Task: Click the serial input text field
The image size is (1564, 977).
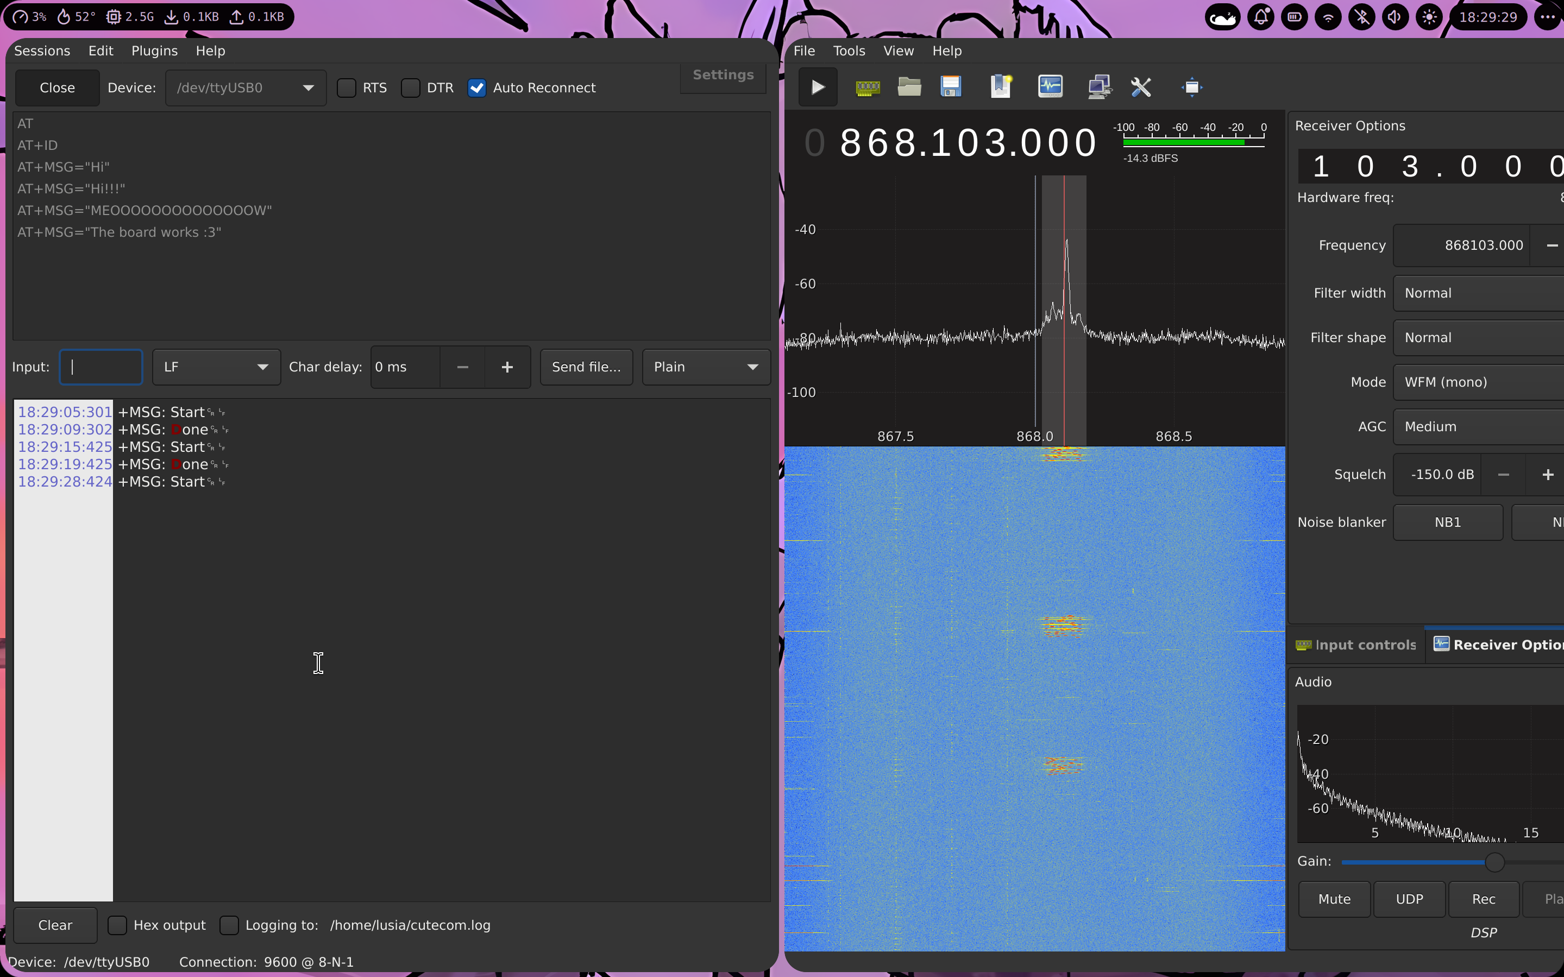Action: pyautogui.click(x=101, y=367)
